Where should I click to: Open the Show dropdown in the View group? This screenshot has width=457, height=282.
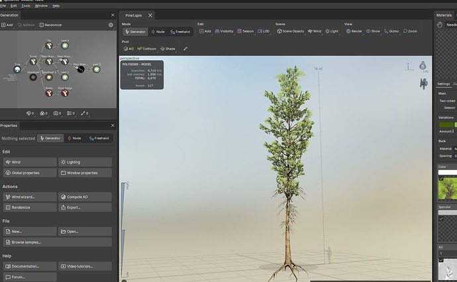click(373, 31)
